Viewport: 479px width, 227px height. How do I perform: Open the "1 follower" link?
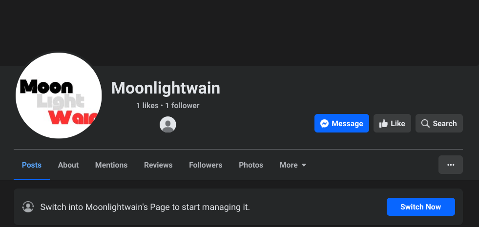[x=182, y=105]
